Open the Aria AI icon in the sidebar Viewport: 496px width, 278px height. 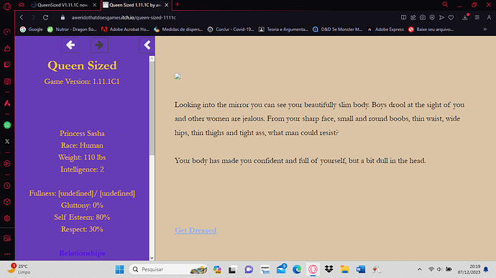[7, 103]
